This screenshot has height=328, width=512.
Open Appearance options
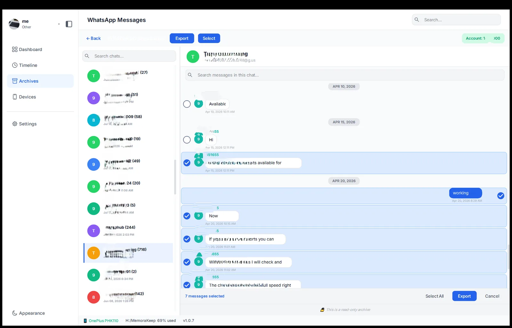tap(40, 313)
